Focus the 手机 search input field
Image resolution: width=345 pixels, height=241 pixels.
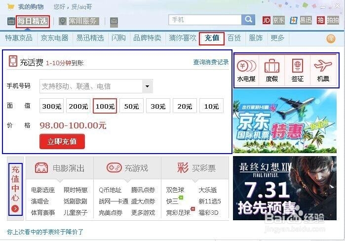[205, 20]
